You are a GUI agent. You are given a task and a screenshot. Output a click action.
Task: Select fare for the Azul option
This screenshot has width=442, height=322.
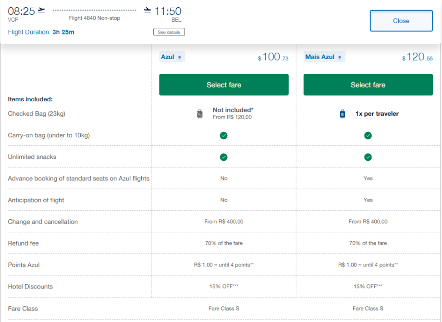tap(223, 85)
